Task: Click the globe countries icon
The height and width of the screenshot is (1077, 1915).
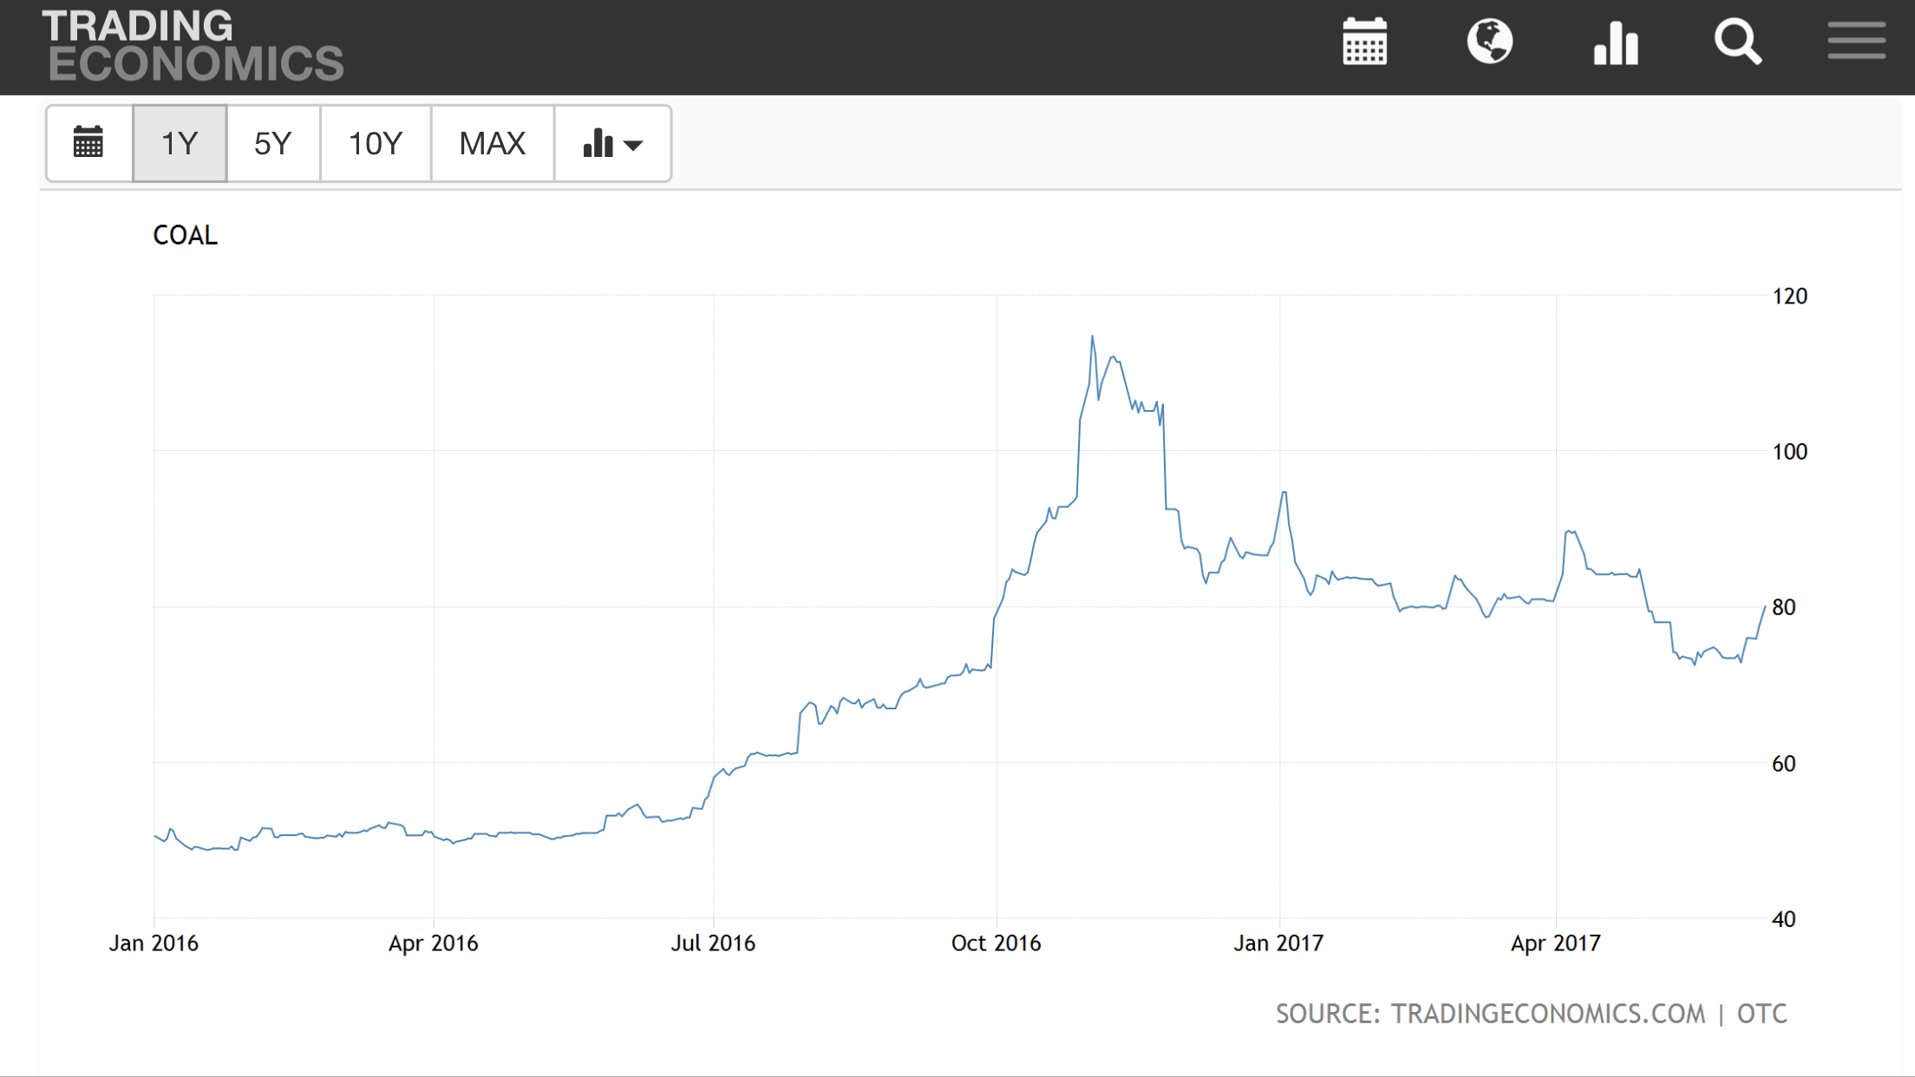Action: point(1490,42)
